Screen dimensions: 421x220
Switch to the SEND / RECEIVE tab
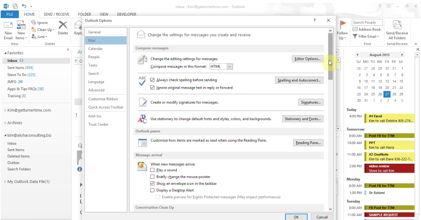tap(56, 14)
